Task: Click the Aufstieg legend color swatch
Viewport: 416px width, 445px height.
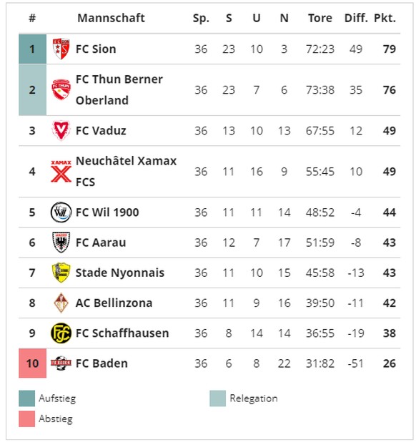Action: (27, 398)
